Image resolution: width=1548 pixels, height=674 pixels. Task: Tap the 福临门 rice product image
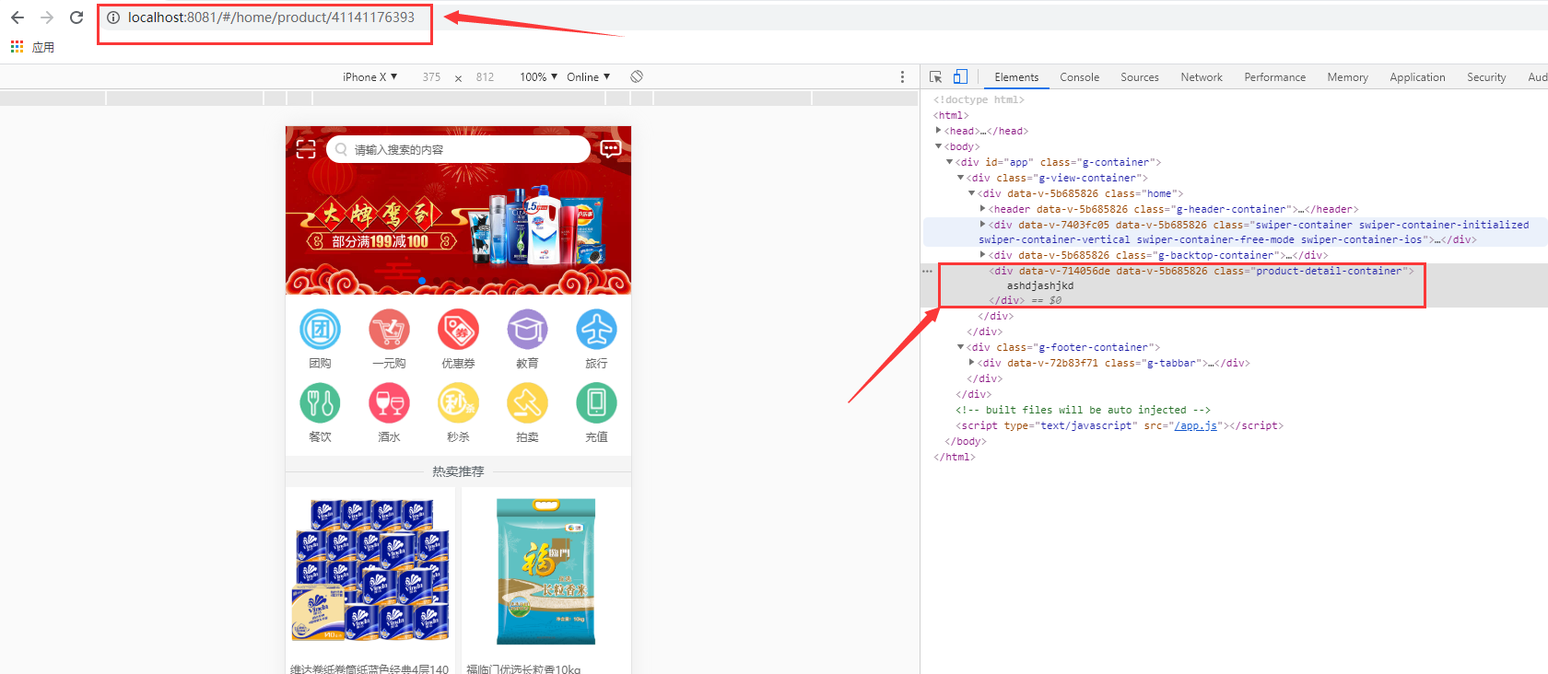[x=545, y=571]
